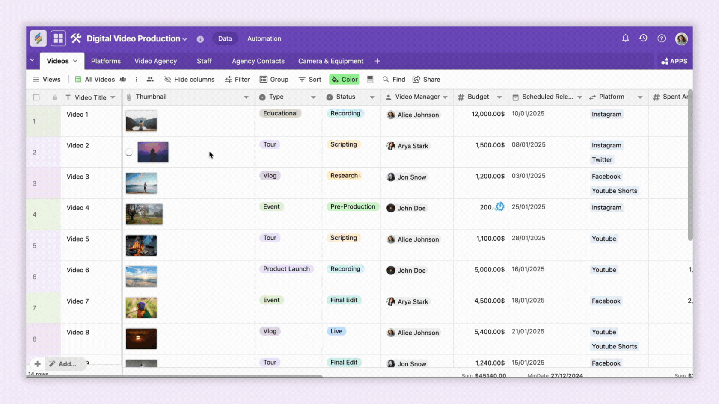Viewport: 719px width, 404px height.
Task: Open Status column dropdown arrow
Action: (372, 97)
